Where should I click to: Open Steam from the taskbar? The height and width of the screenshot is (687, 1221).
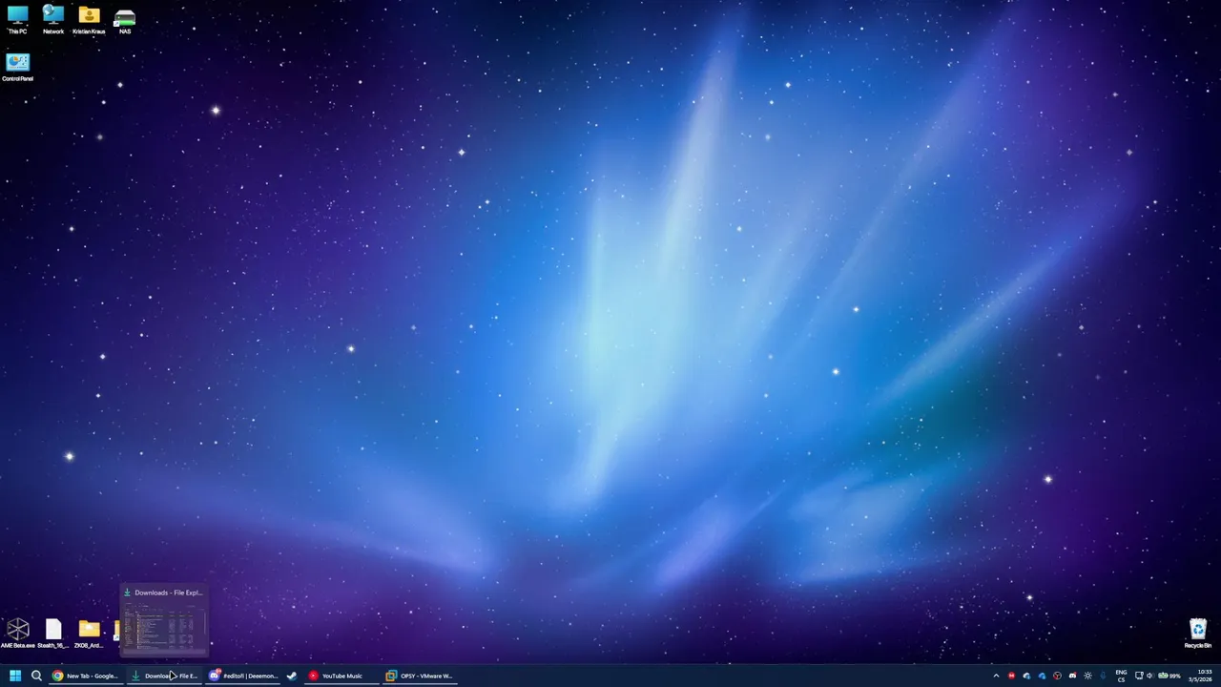[x=292, y=676]
